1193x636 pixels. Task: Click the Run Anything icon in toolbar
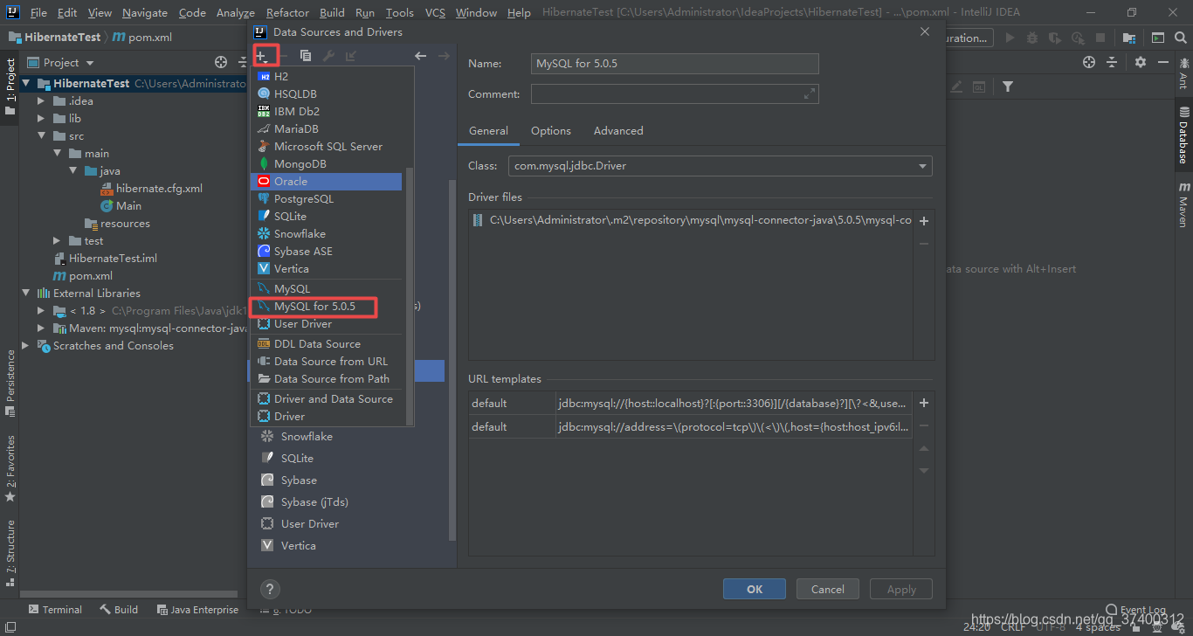click(x=1157, y=38)
